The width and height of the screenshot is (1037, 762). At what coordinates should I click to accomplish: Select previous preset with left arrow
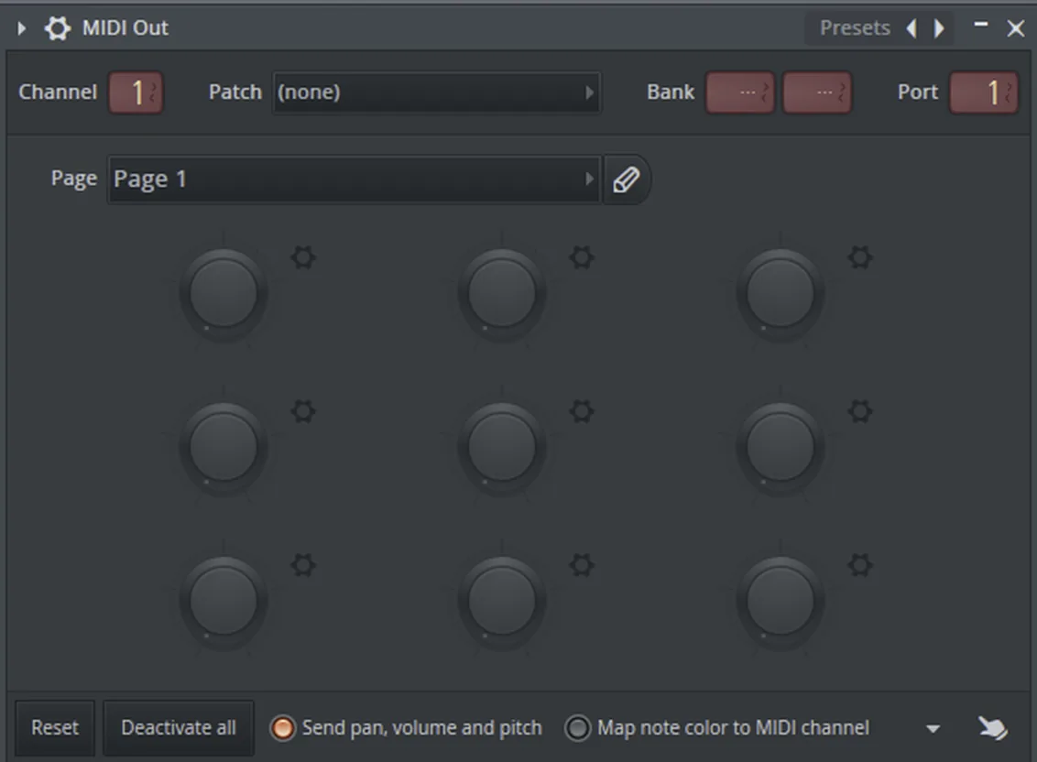[912, 28]
